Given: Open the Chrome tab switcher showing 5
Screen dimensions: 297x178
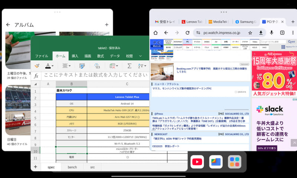Looking at the screenshot, I should 282,33.
